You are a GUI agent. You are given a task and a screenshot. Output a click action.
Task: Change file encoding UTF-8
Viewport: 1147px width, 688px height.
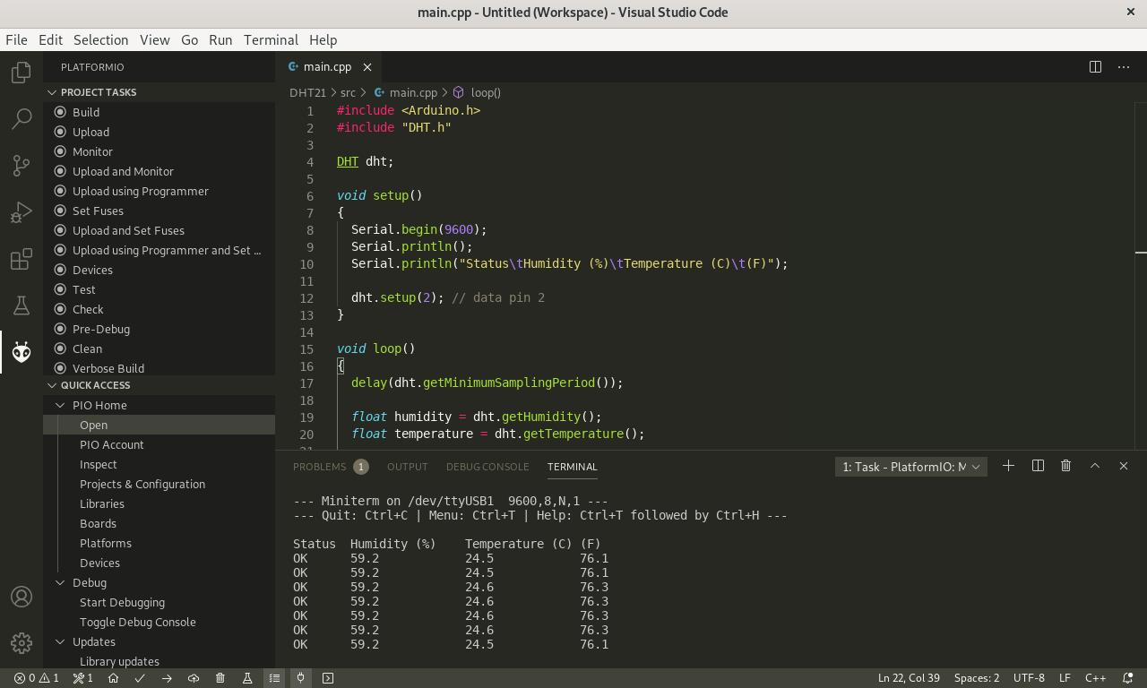pos(1029,678)
